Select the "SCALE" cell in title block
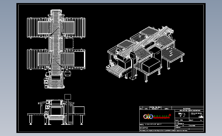This screenshot has width=222, height=136. coord(182,120)
